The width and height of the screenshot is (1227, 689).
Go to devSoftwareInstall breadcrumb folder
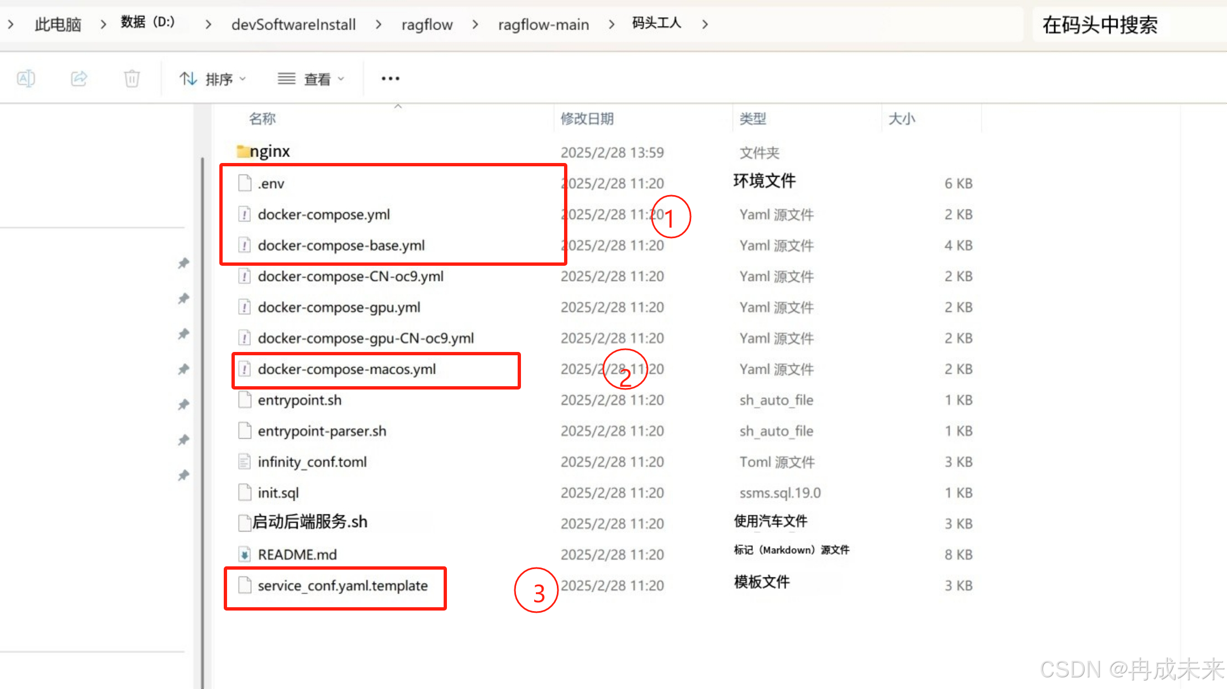coord(293,24)
